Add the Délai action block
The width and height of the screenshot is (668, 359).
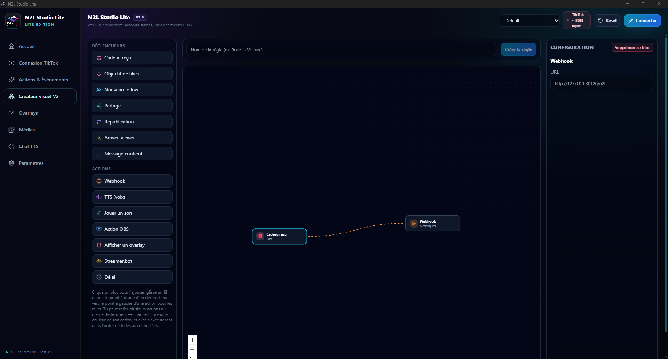point(132,277)
